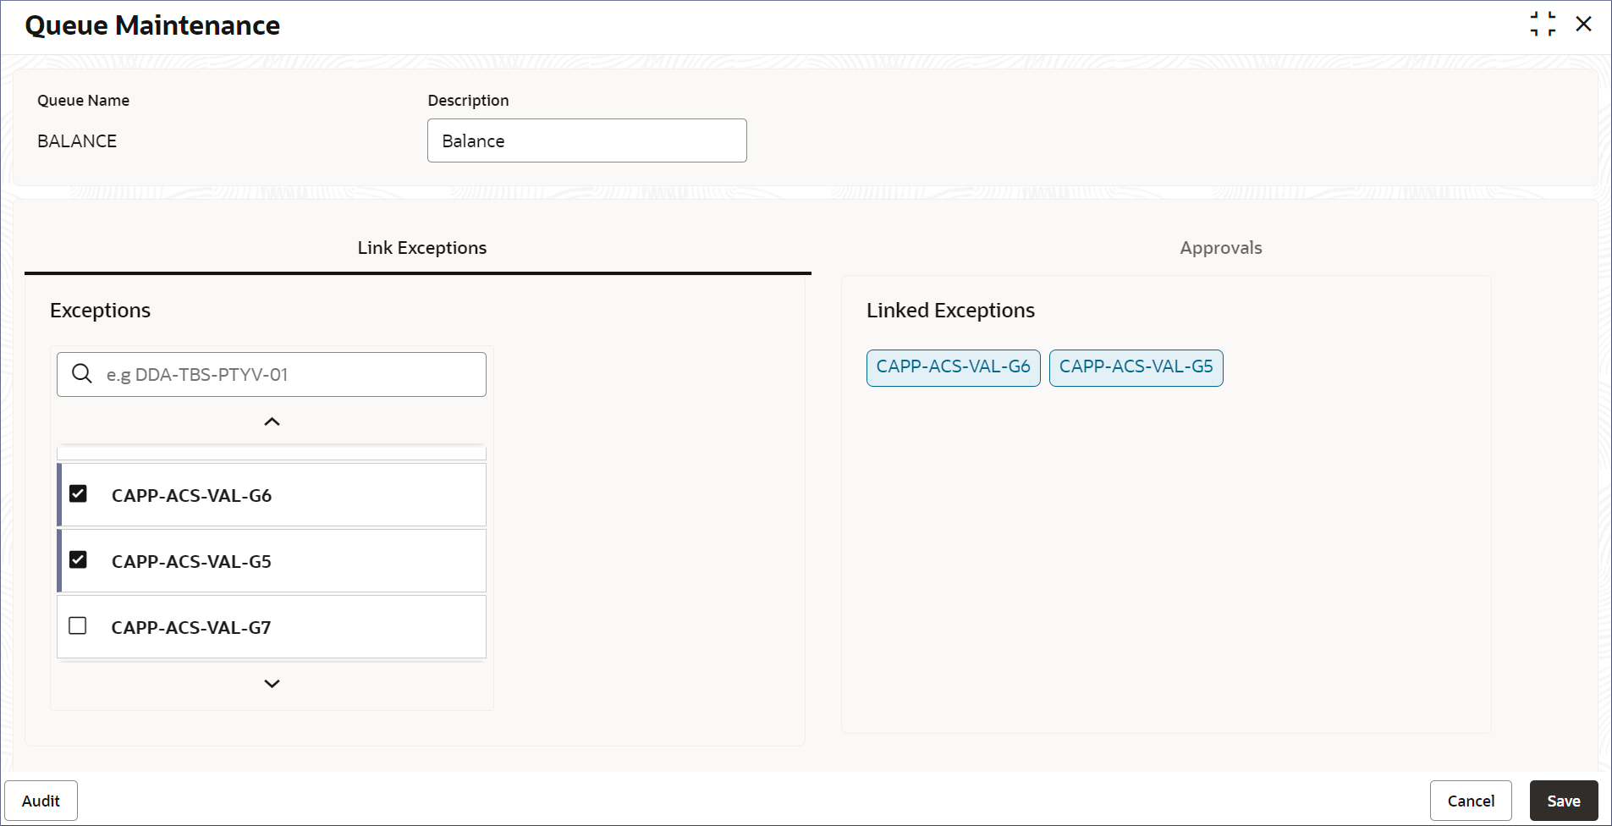Image resolution: width=1612 pixels, height=826 pixels.
Task: Click the collapse window icon in header
Action: [1542, 25]
